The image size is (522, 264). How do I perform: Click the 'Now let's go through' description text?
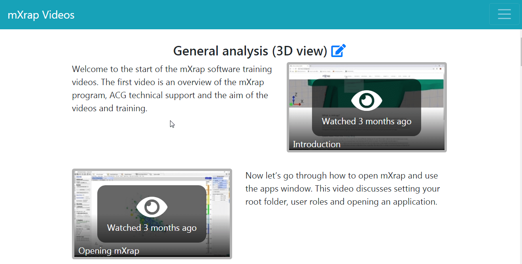(x=342, y=189)
